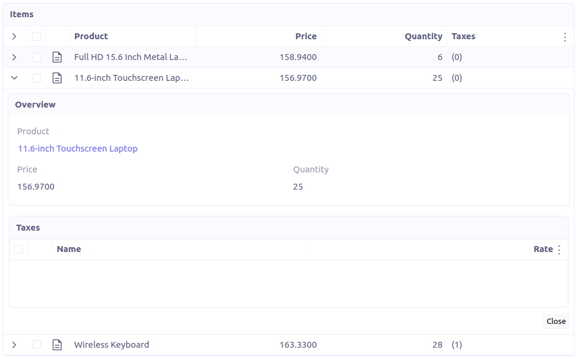The image size is (578, 359).
Task: Sort Taxes table by Rate column
Action: click(542, 249)
